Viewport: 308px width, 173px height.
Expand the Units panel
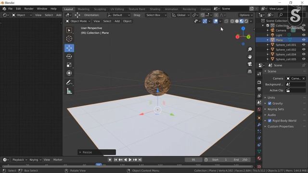(271, 98)
